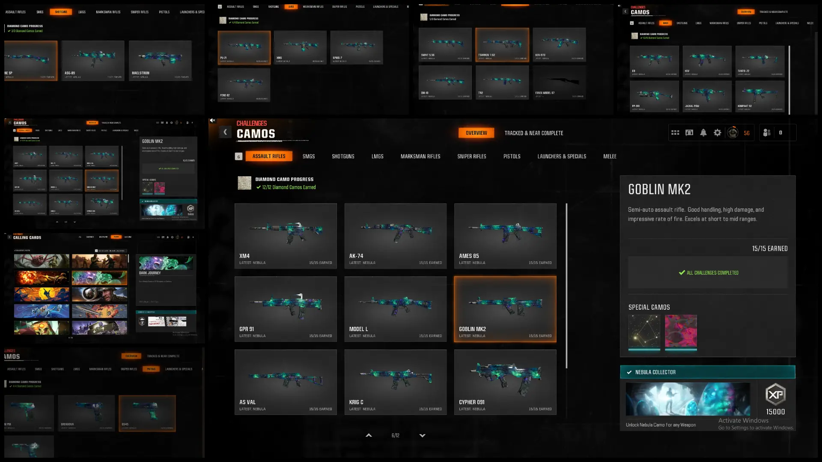Viewport: 822px width, 462px height.
Task: Select the KOMPAKT 92 card in SMG panel
Action: click(760, 96)
